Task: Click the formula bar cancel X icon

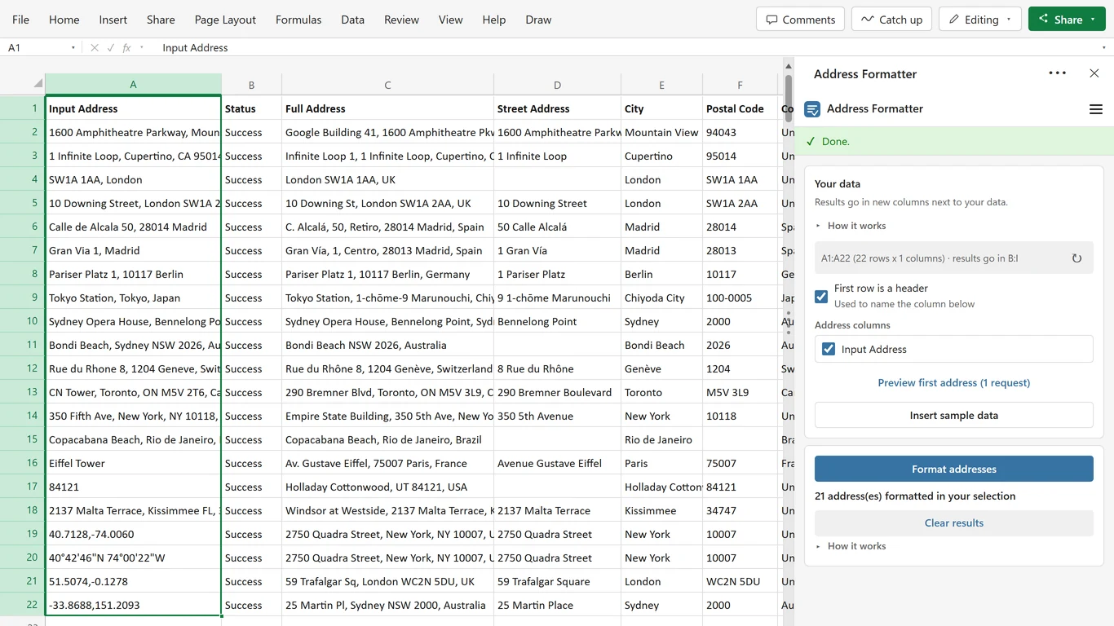Action: tap(95, 48)
